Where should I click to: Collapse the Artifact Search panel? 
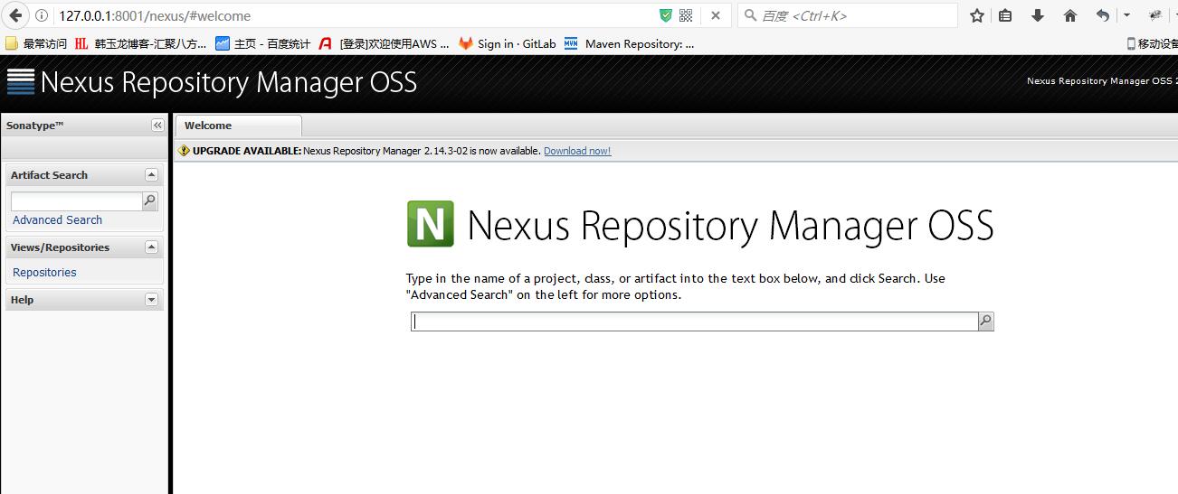pos(151,175)
